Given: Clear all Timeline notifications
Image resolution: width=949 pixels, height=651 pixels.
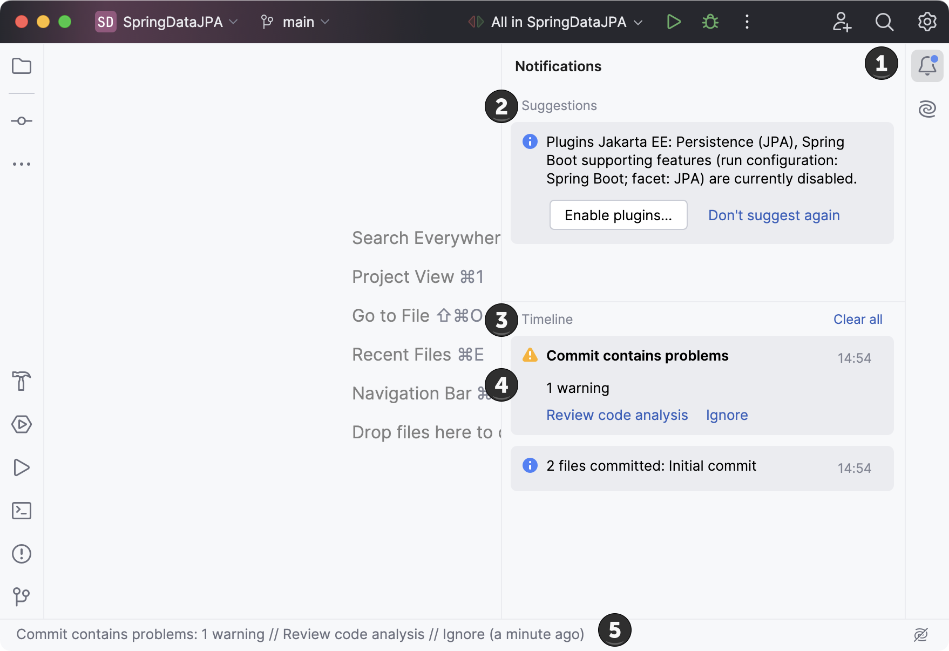Looking at the screenshot, I should coord(857,319).
